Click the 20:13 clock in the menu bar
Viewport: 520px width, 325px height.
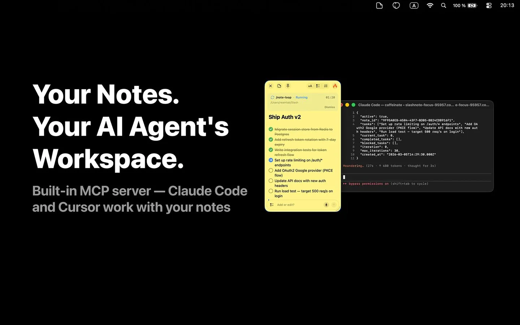(x=507, y=5)
